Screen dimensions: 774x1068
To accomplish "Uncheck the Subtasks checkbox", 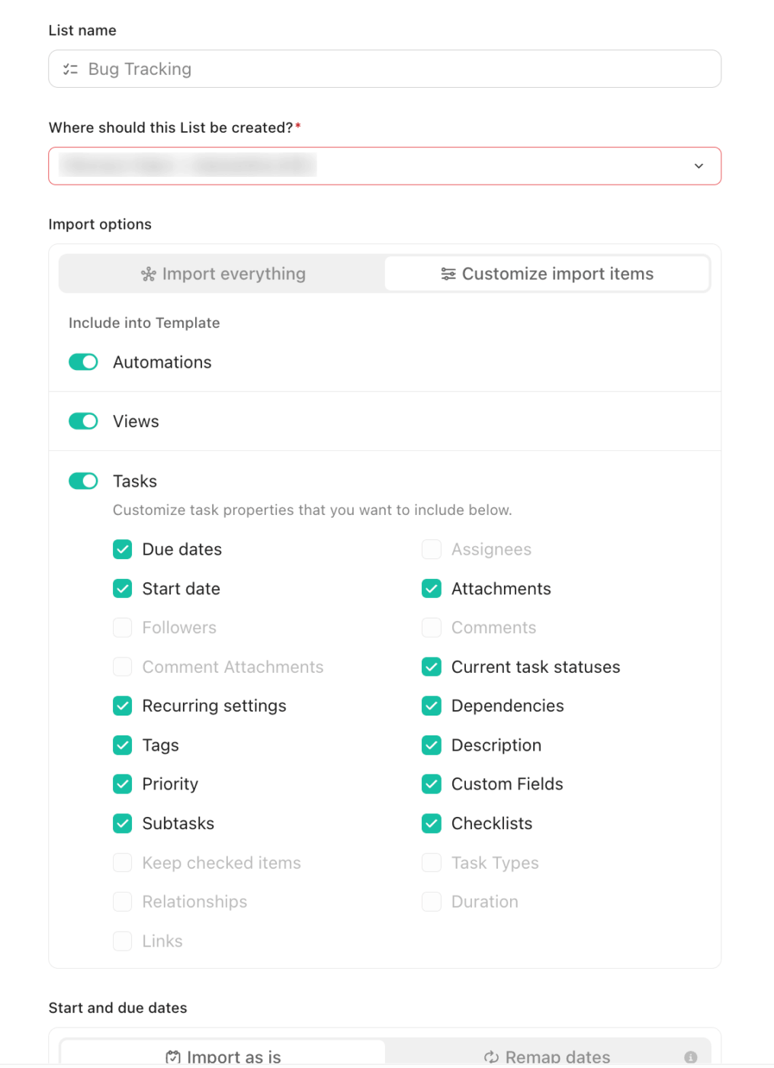I will (122, 823).
